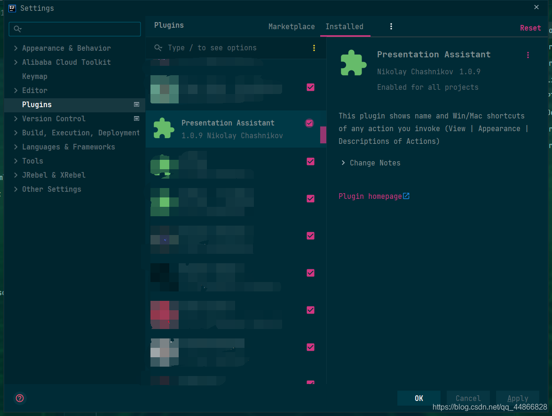Viewport: 552px width, 416px height.
Task: Select Plugins in settings tree
Action: coord(75,104)
